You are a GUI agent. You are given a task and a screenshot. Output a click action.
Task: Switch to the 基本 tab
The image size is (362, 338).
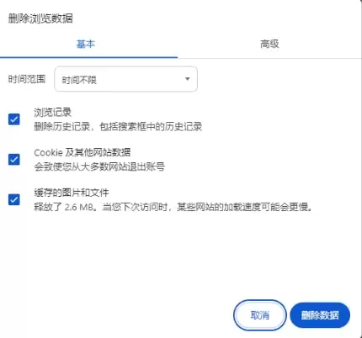[x=86, y=44]
